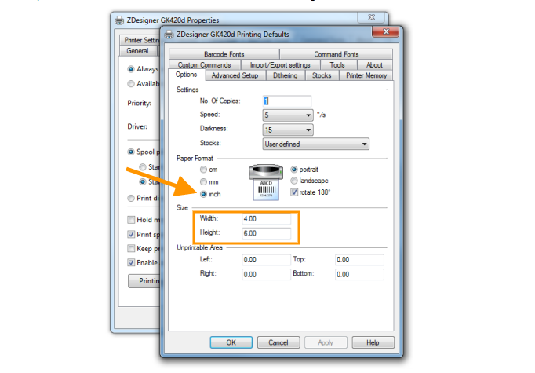
Task: Choose portrait orientation
Action: [293, 170]
